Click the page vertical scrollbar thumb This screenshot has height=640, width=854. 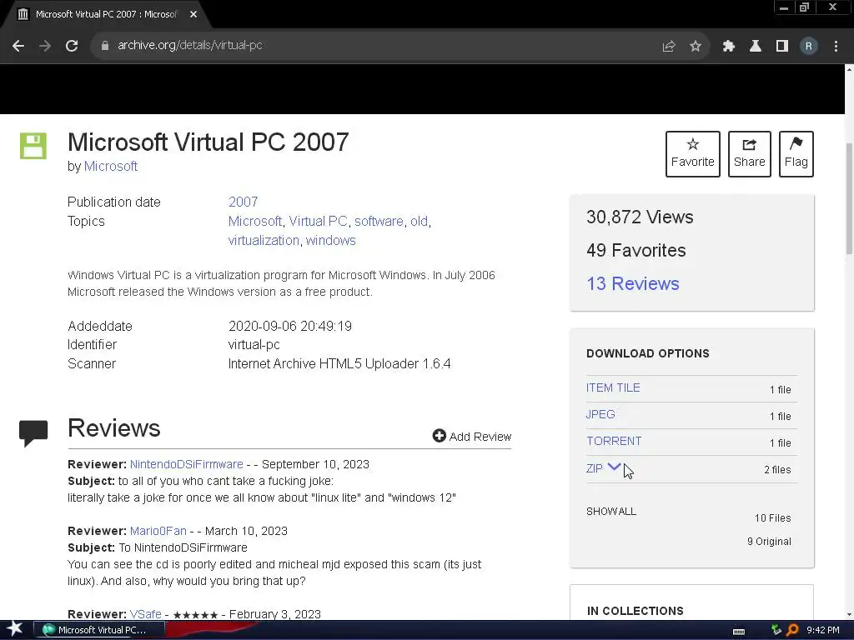click(849, 197)
